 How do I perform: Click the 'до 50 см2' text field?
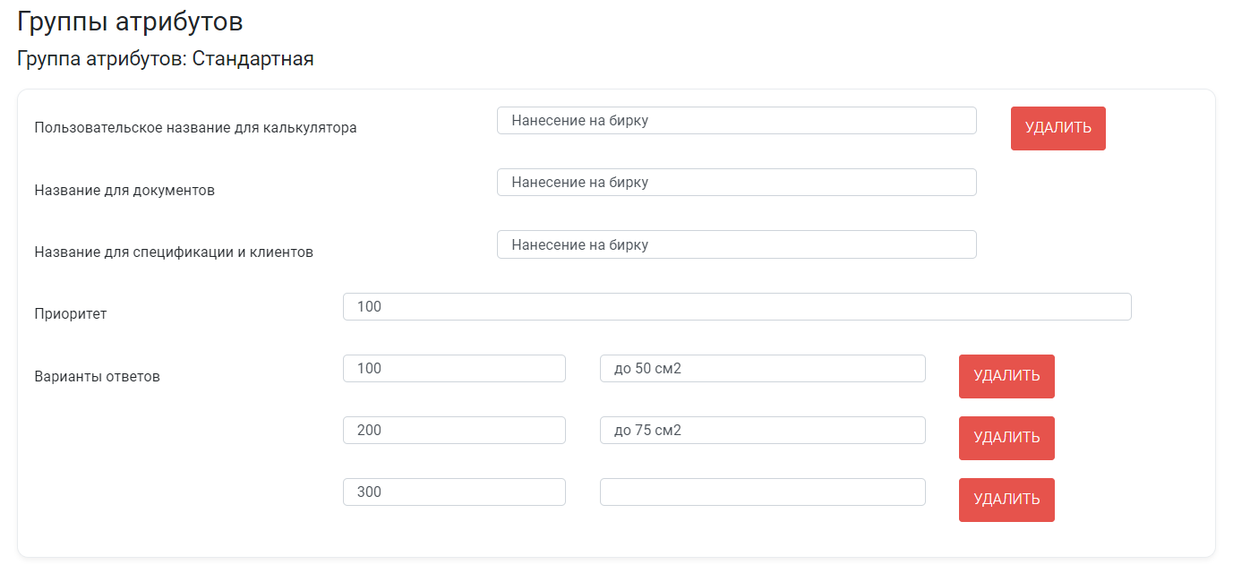(x=762, y=368)
